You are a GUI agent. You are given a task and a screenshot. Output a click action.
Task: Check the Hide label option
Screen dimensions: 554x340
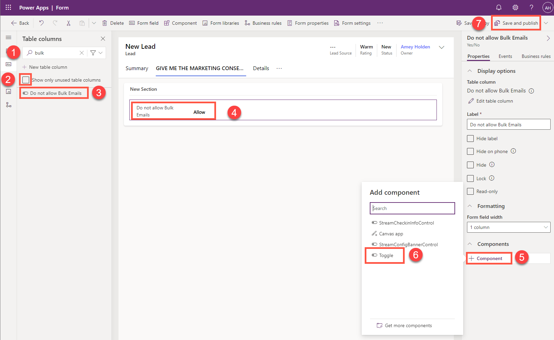pyautogui.click(x=470, y=138)
